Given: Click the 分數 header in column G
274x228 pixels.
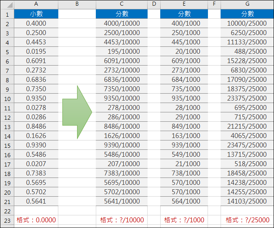Looking at the screenshot, I should pos(247,14).
